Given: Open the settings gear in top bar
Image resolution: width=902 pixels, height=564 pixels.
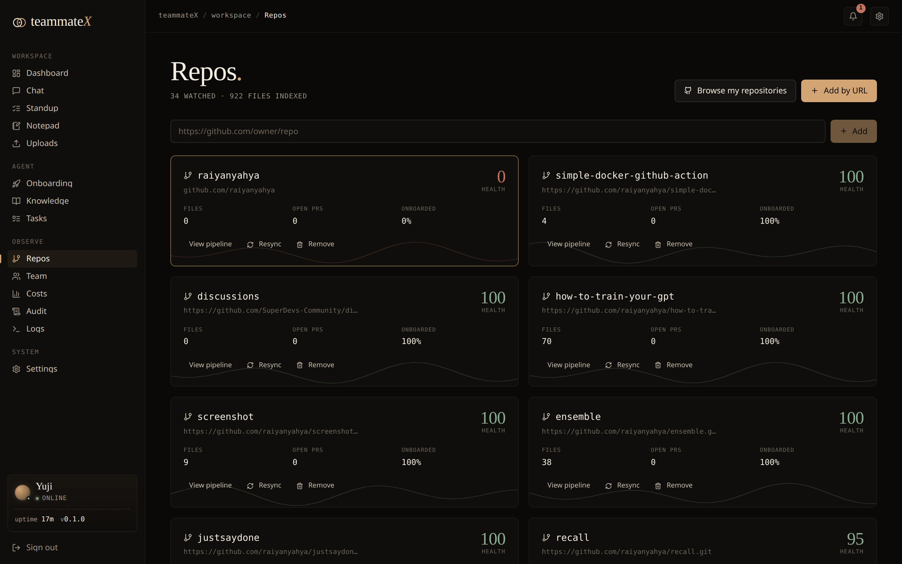Looking at the screenshot, I should pos(879,16).
